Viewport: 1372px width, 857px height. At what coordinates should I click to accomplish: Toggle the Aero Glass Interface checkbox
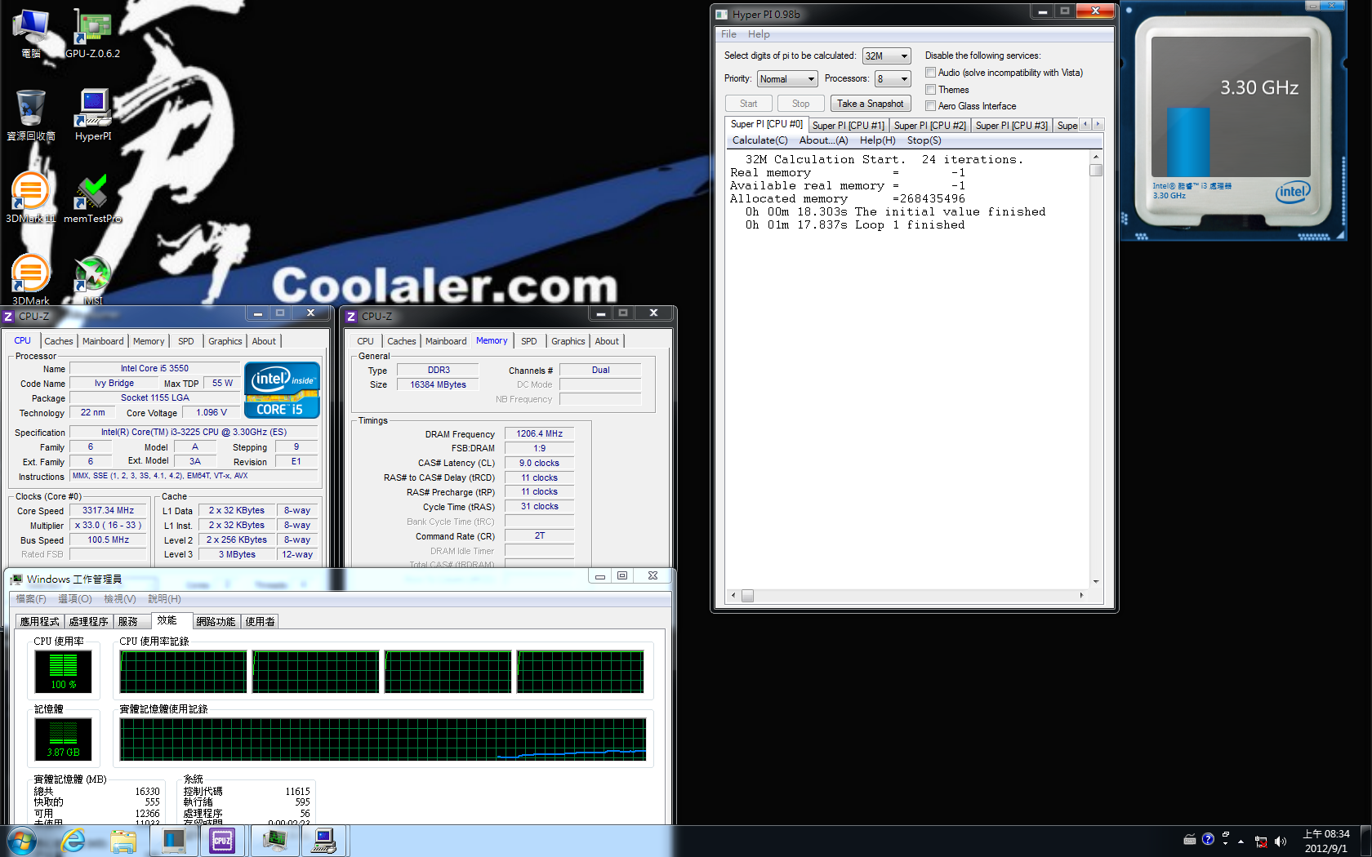(x=930, y=106)
